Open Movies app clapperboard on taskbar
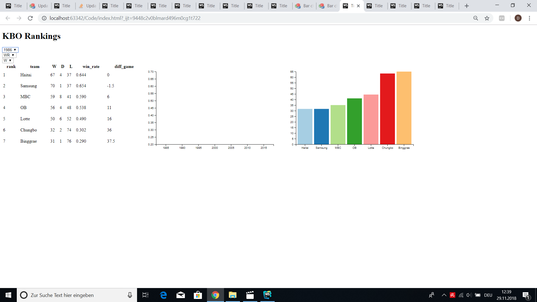Screen dimensions: 537x302 click(x=250, y=295)
